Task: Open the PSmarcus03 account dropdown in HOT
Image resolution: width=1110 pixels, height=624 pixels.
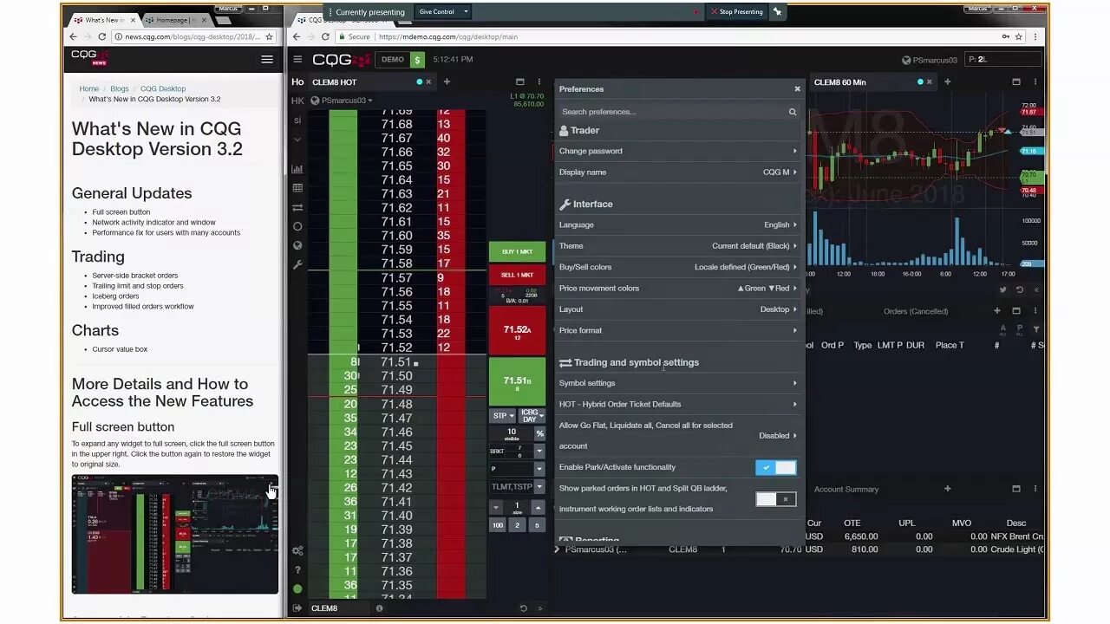Action: point(343,101)
